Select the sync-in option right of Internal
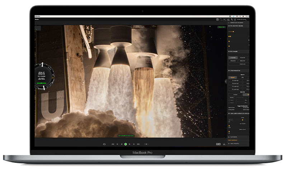Screen dimensions: 287x169 [x=243, y=77]
